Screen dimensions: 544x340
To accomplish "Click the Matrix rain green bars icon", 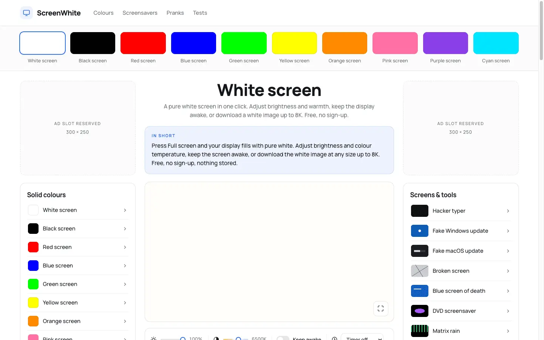I will (419, 331).
